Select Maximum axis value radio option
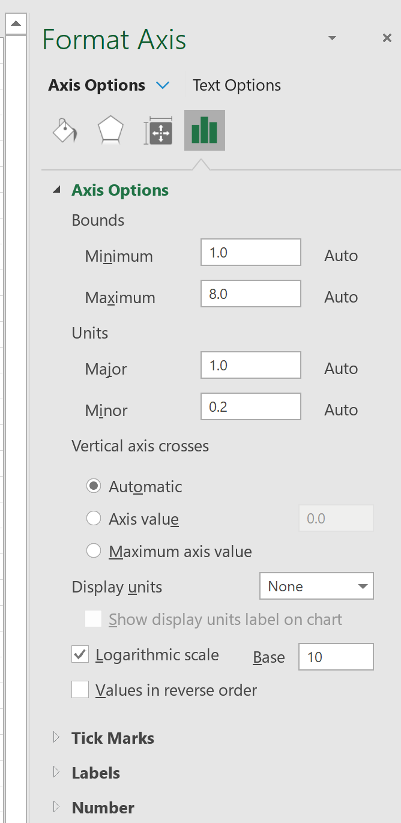Viewport: 401px width, 823px height. tap(94, 551)
